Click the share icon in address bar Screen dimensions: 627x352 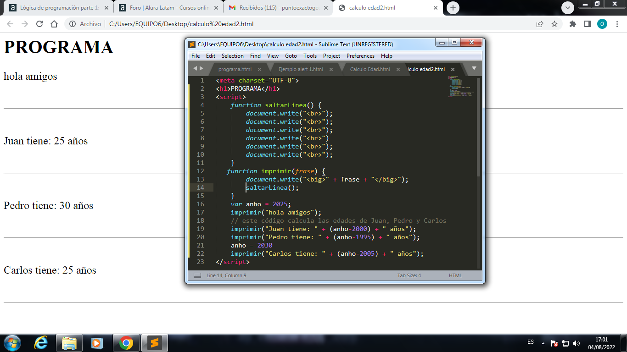pyautogui.click(x=540, y=24)
